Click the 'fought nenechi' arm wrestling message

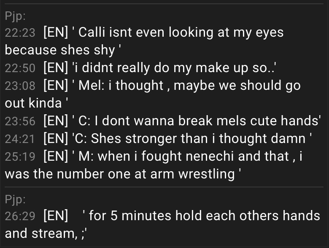tap(154, 165)
